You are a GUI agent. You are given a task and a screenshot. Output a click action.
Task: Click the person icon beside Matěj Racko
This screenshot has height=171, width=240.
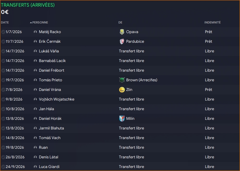click(35, 32)
